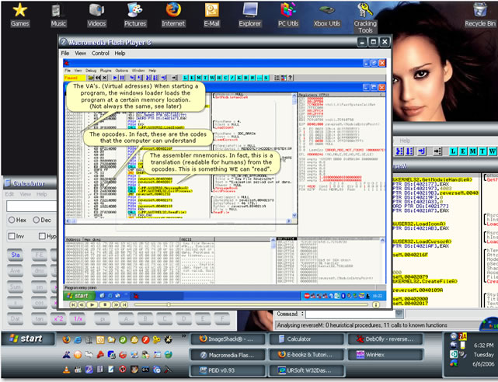Click the Flash movie seek slider handle
This screenshot has height=382, width=498.
point(169,304)
